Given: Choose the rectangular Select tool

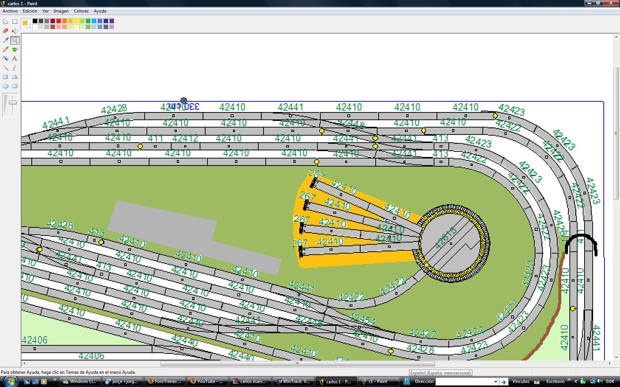Looking at the screenshot, I should tap(15, 22).
